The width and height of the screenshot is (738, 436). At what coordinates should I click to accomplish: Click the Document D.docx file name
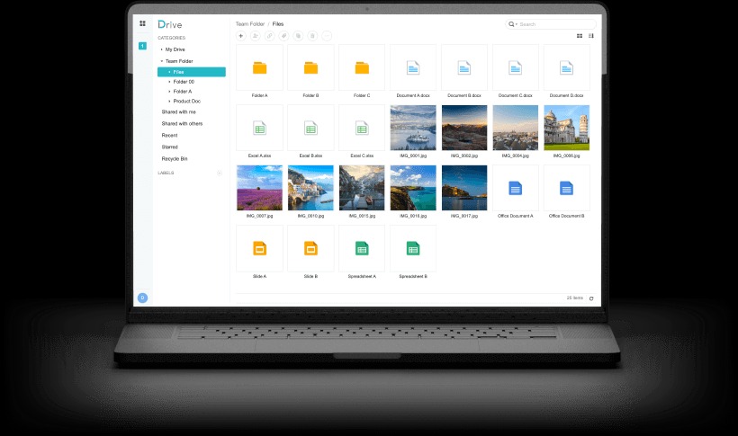point(567,95)
